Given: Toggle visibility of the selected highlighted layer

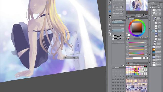Looking at the screenshot, I should pyautogui.click(x=150, y=31).
